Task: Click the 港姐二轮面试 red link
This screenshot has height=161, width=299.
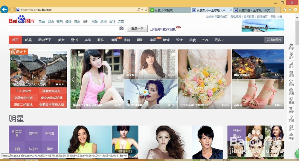Action: pyautogui.click(x=23, y=104)
